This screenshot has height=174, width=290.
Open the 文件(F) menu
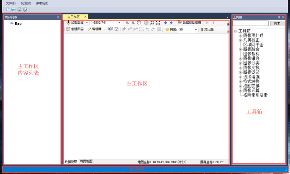pyautogui.click(x=10, y=3)
